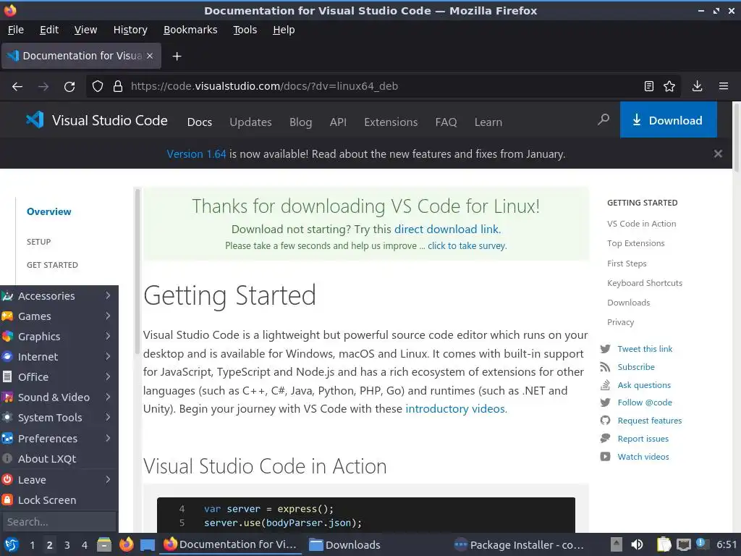Switch to virtual desktop 3
This screenshot has height=556, width=741.
[67, 545]
